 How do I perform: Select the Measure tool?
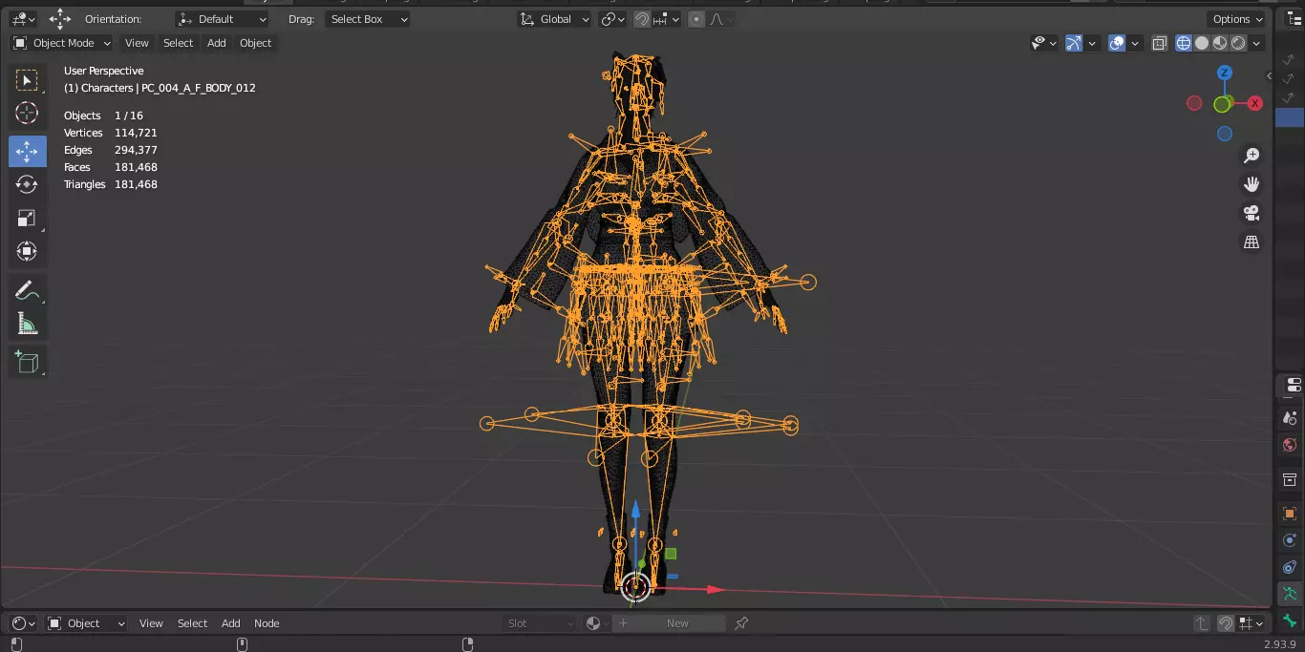[x=27, y=325]
